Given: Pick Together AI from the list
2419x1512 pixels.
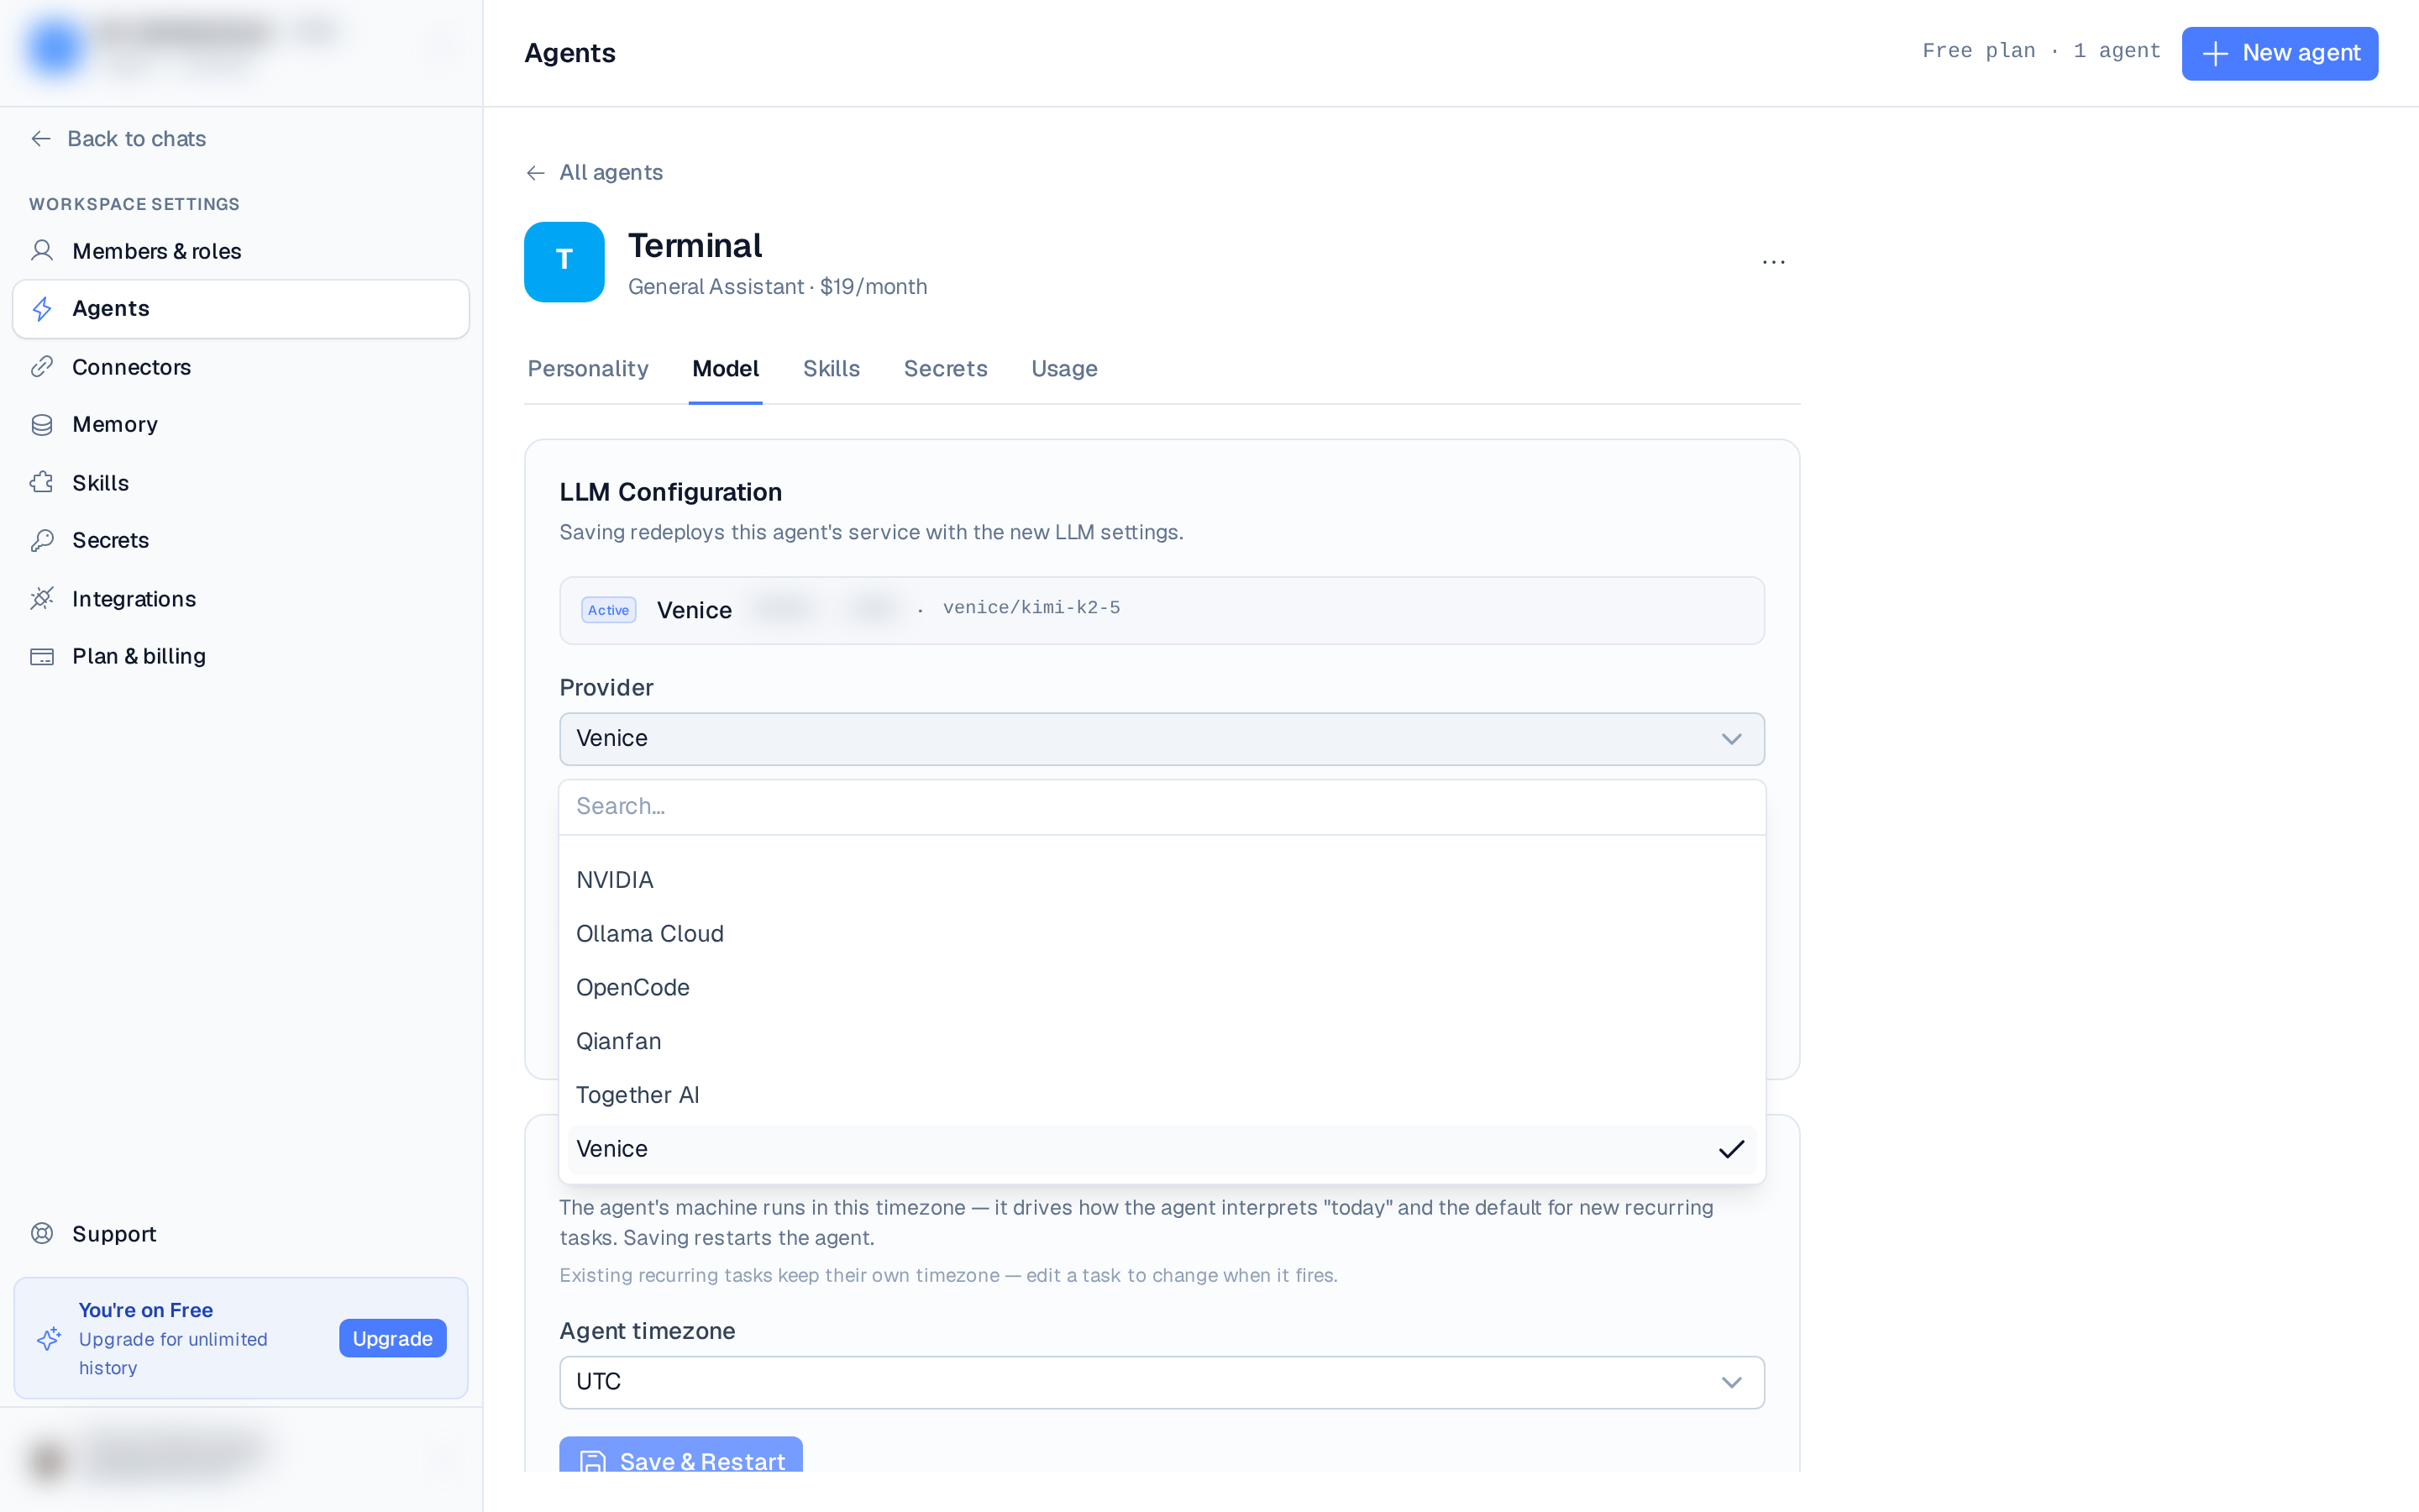Looking at the screenshot, I should click(1162, 1095).
